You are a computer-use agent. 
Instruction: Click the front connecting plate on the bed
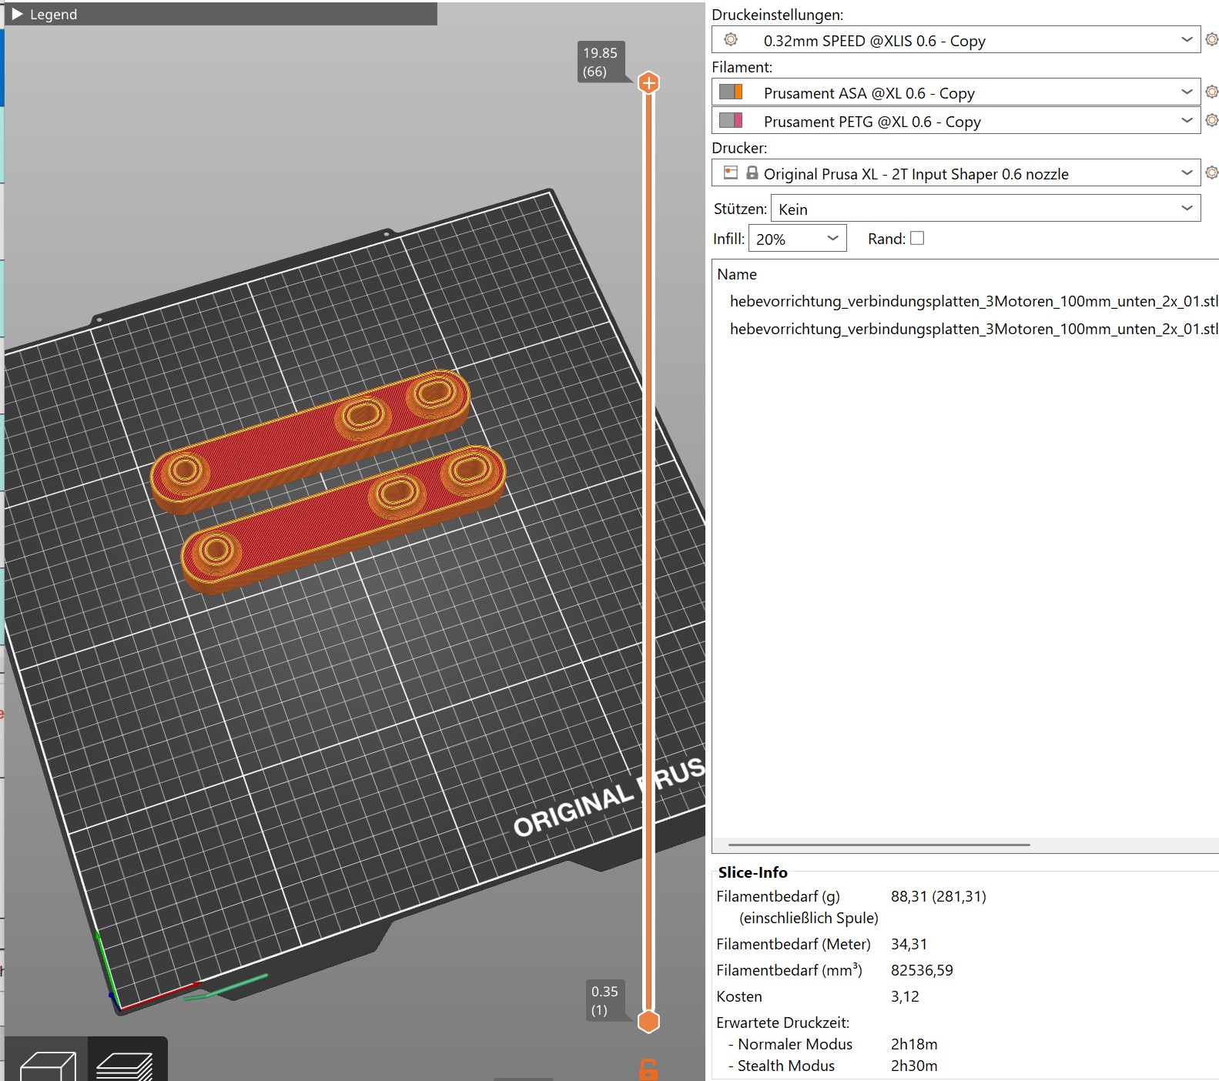(343, 520)
